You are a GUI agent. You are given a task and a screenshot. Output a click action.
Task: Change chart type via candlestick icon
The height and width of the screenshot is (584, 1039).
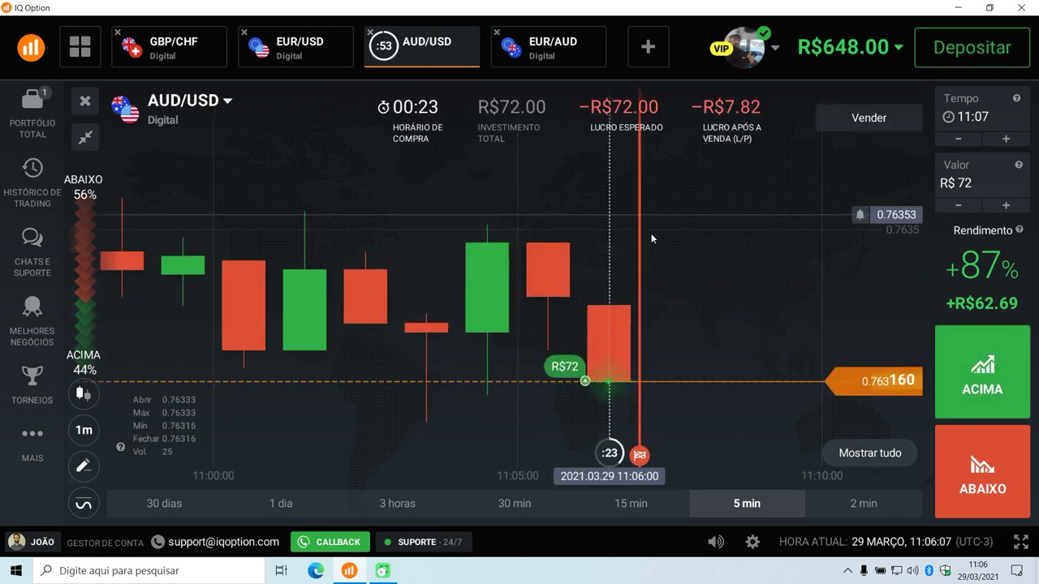click(x=84, y=394)
